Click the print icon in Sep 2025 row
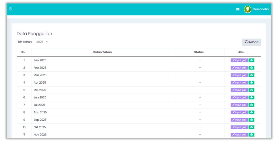 click(251, 120)
